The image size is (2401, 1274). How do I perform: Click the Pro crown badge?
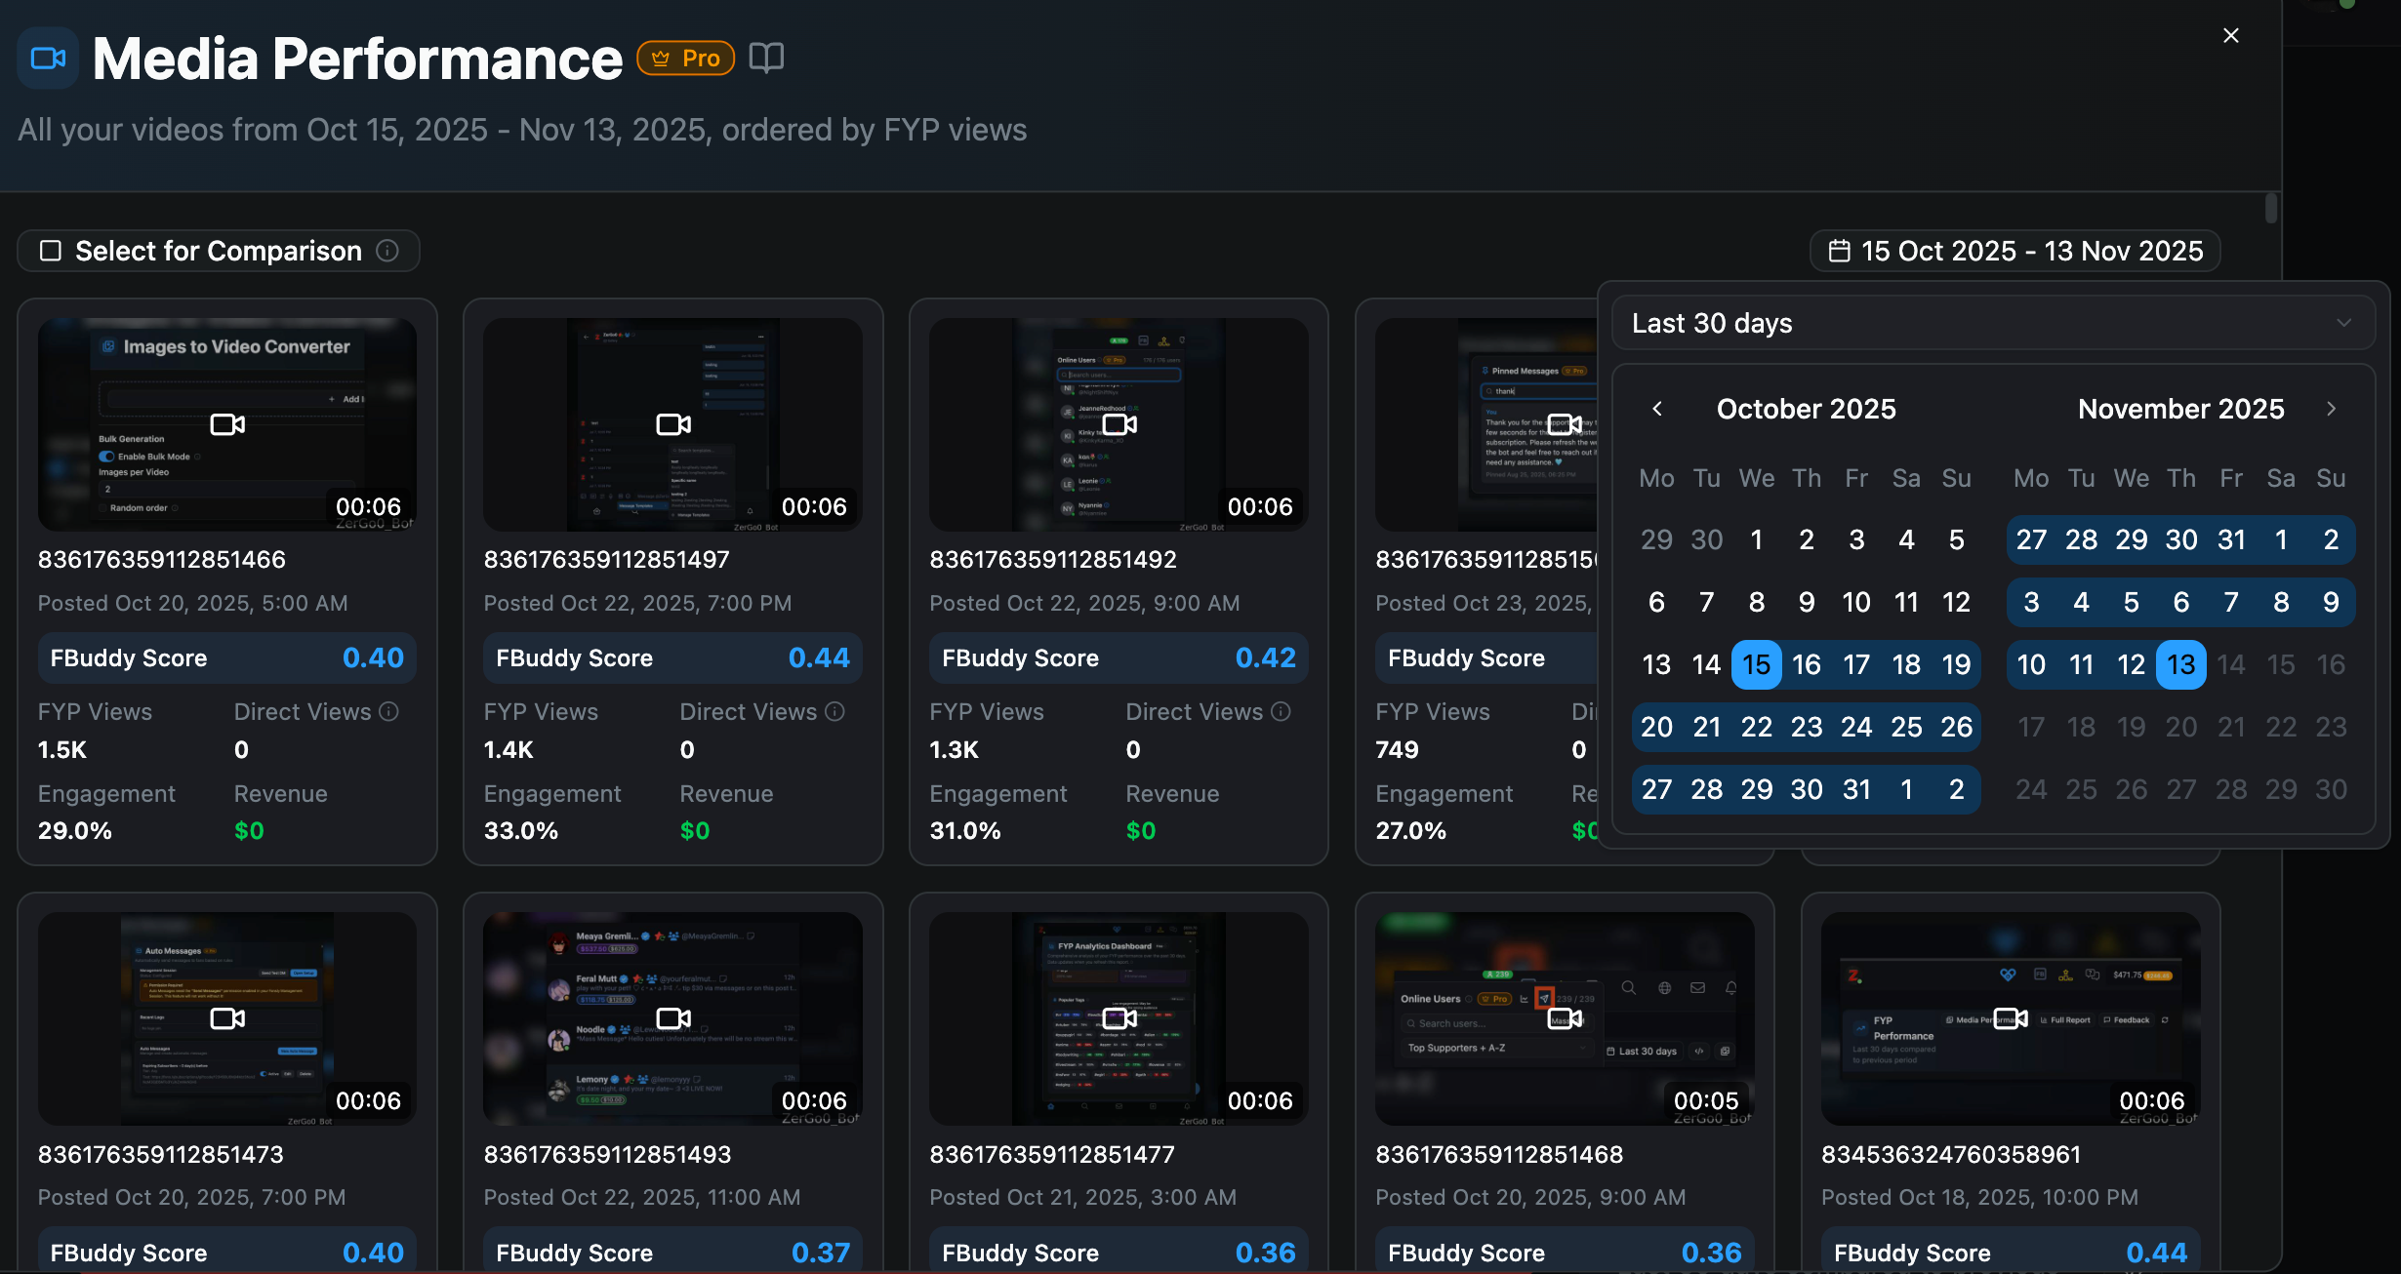tap(685, 59)
